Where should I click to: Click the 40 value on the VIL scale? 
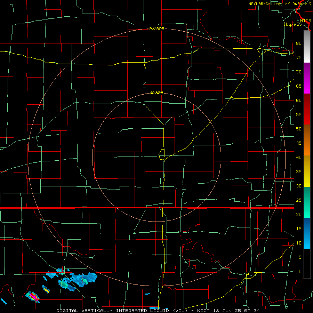(x=299, y=157)
